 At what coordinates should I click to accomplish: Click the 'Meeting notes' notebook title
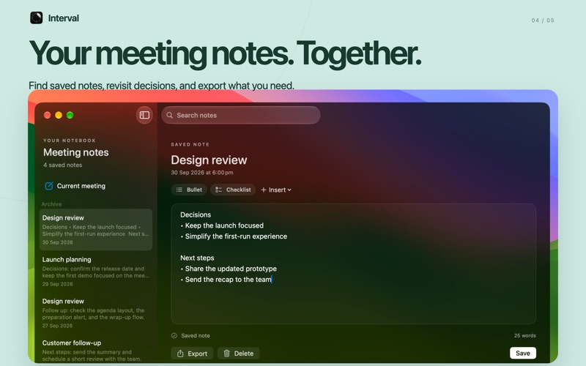tap(76, 152)
